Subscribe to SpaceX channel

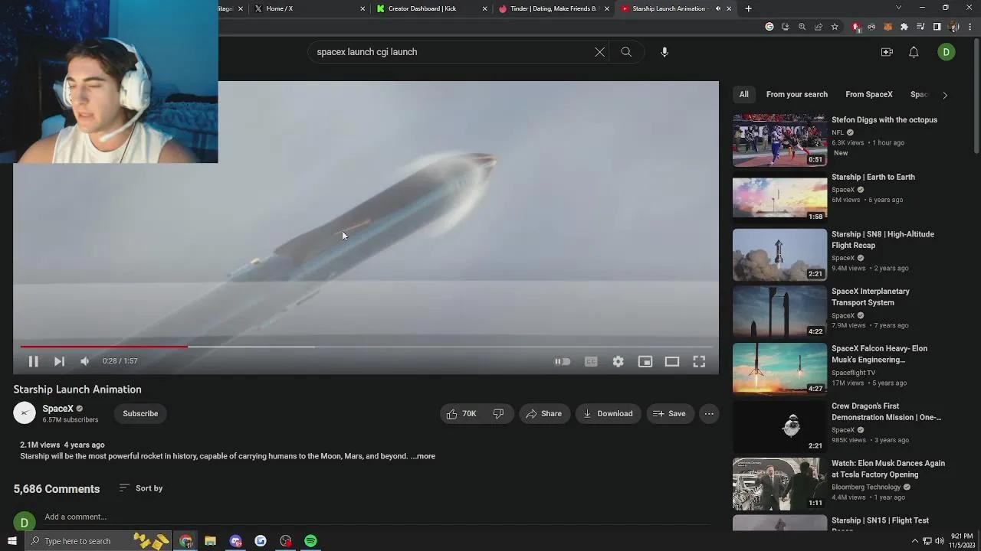[x=140, y=413]
